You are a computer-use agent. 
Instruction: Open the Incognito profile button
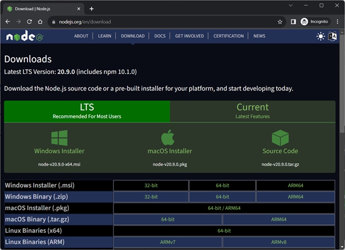(x=315, y=22)
